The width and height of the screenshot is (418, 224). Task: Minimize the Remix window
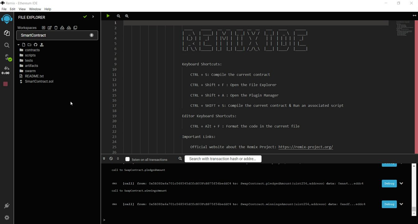pyautogui.click(x=386, y=3)
